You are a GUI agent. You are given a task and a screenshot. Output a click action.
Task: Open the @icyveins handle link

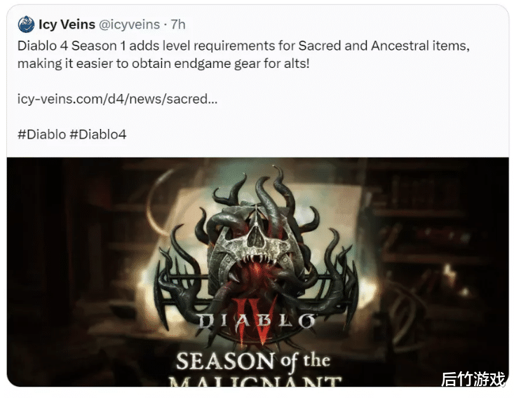(x=129, y=25)
